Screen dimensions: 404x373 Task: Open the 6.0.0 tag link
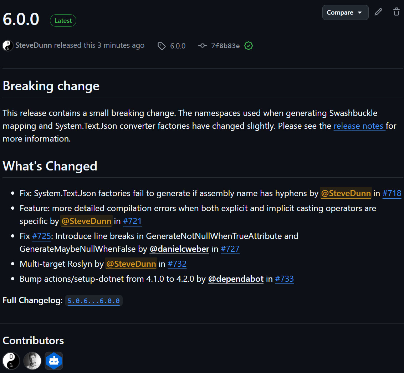(178, 46)
